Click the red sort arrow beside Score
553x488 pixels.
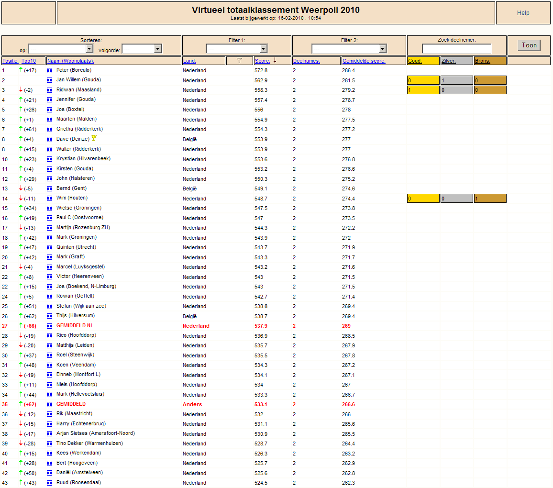pos(275,61)
